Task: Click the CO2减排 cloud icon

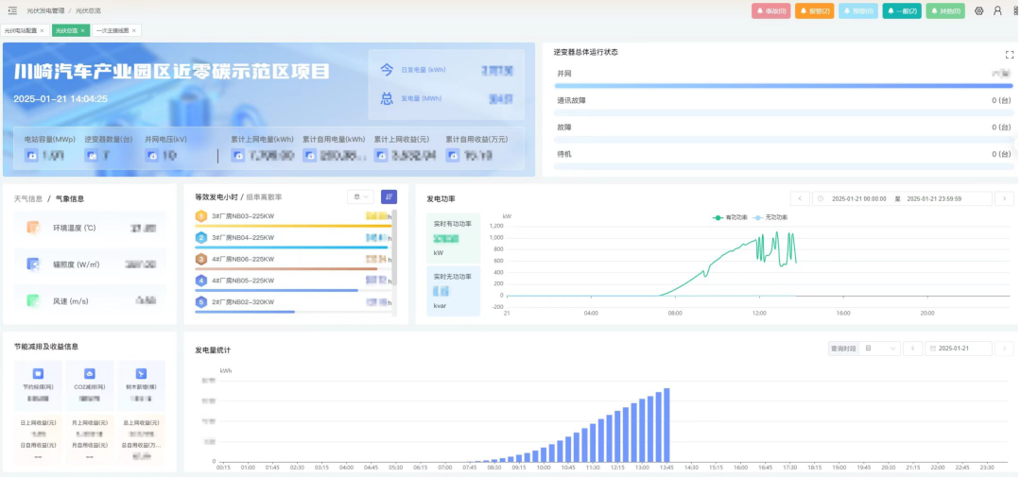Action: [x=90, y=373]
